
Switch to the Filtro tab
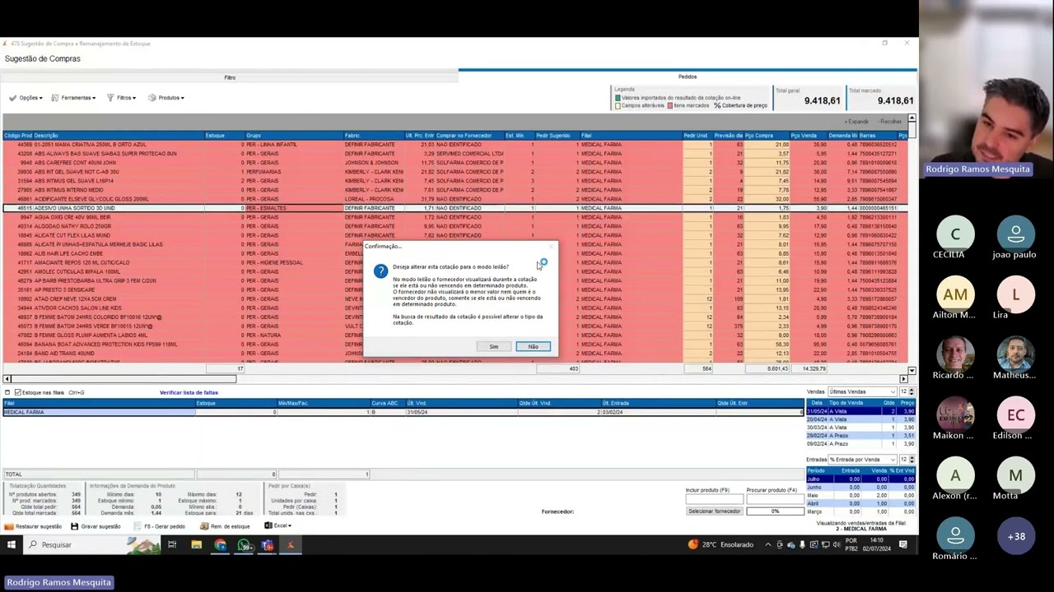[x=230, y=77]
